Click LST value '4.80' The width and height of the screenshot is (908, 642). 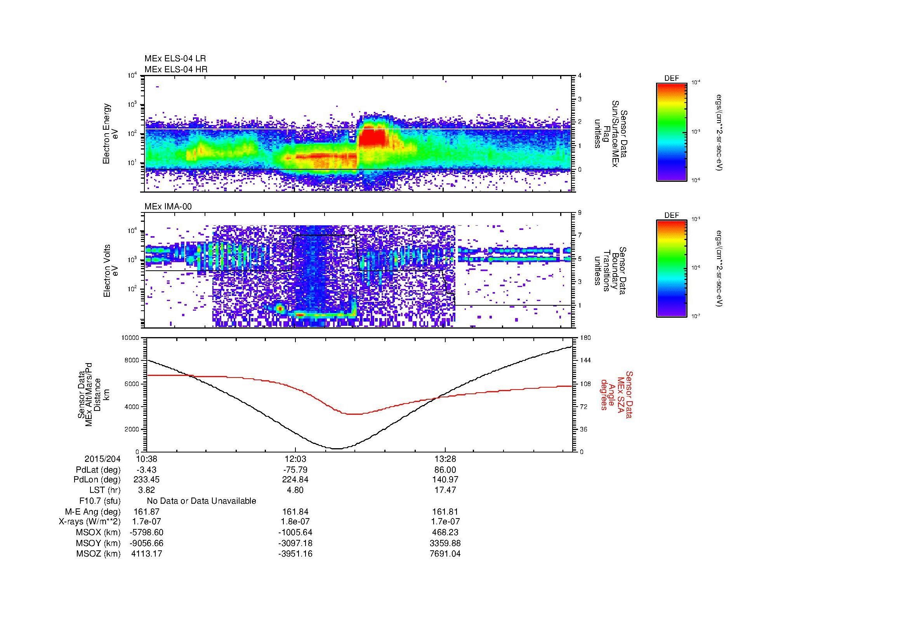coord(295,490)
